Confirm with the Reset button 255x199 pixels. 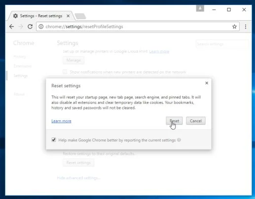174,121
